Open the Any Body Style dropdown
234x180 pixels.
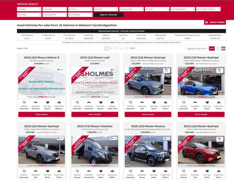131,9
